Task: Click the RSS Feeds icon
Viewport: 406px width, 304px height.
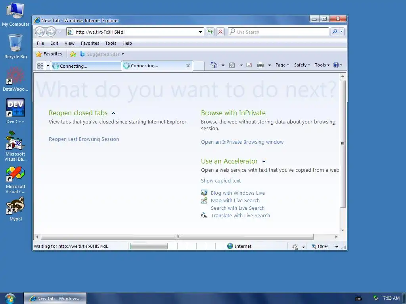Action: [x=232, y=65]
